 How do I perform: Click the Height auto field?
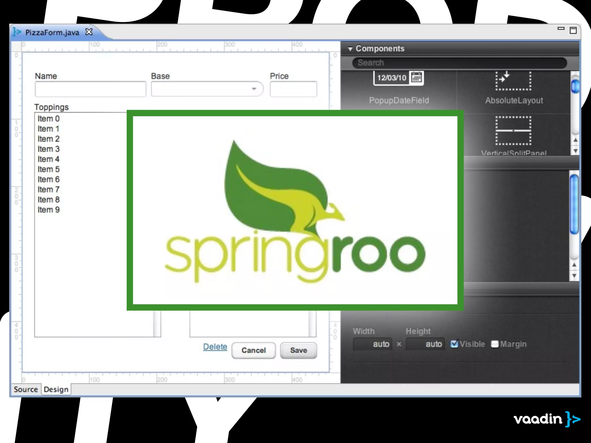[425, 344]
